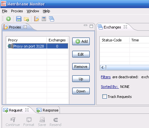Maximize the Proxies panel

click(91, 26)
